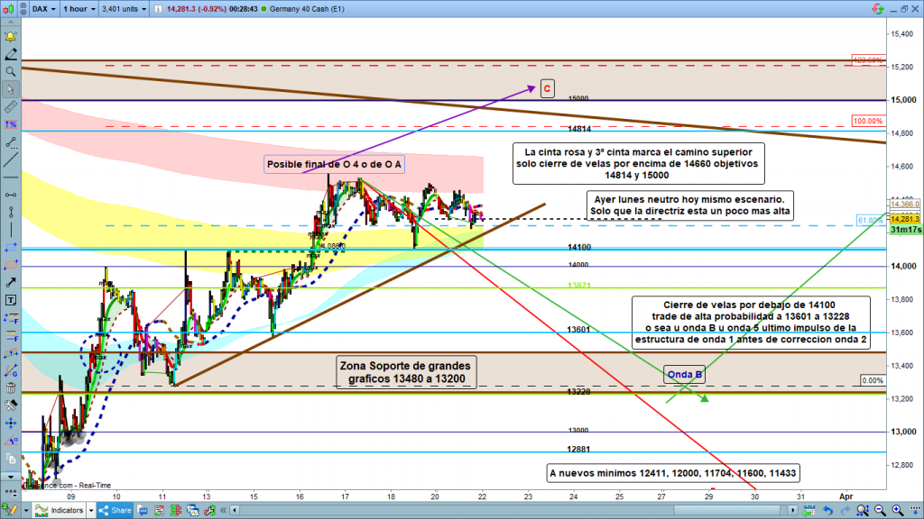Open the 1 hour timeframe dropdown

point(78,9)
